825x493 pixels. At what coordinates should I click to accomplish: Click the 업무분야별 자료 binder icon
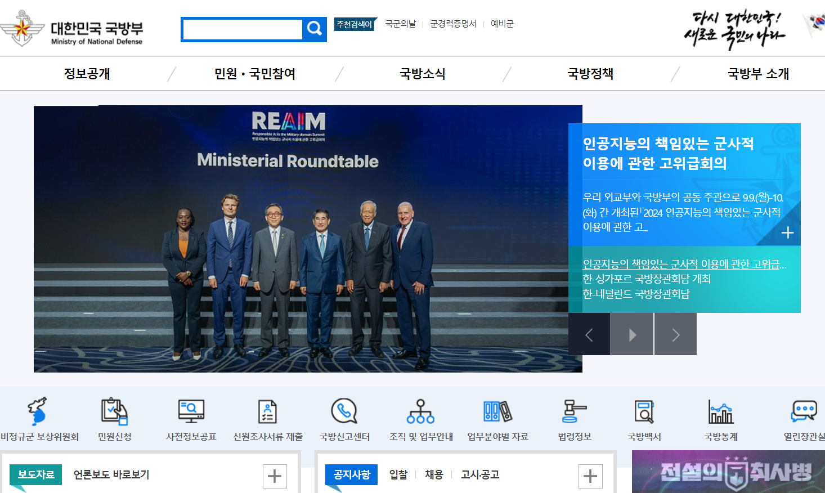(x=497, y=411)
